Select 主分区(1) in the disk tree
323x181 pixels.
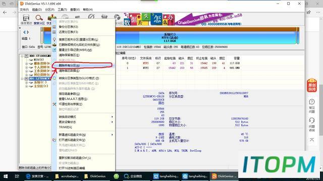pyautogui.click(x=41, y=86)
